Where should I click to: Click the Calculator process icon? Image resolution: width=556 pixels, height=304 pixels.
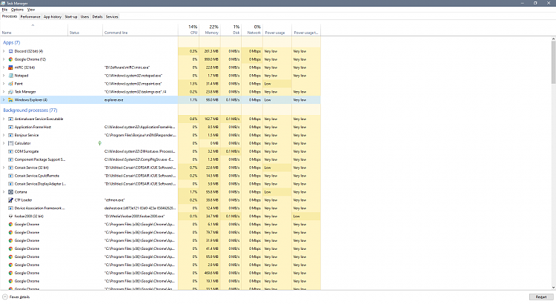coord(10,143)
